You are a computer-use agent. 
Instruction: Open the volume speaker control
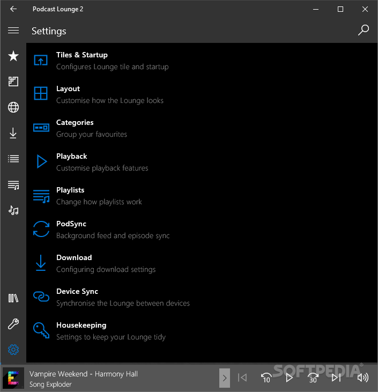coord(363,378)
